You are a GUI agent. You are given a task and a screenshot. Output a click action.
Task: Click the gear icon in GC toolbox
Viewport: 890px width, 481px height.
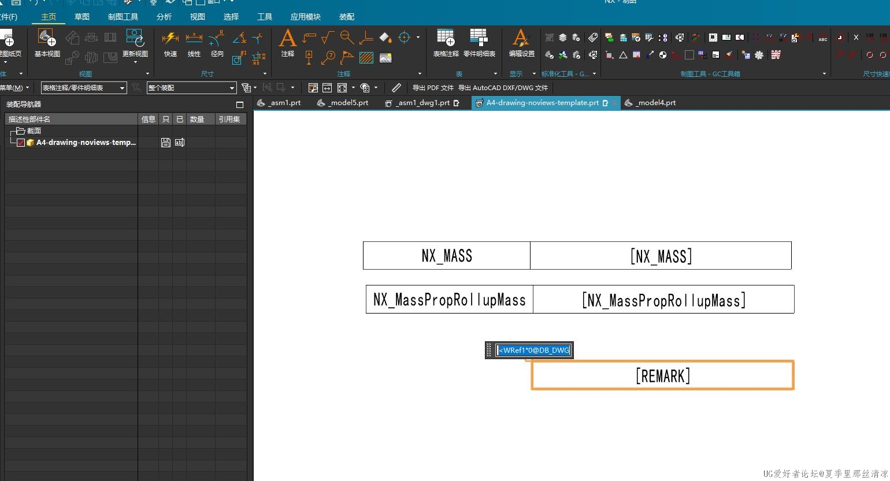point(759,55)
